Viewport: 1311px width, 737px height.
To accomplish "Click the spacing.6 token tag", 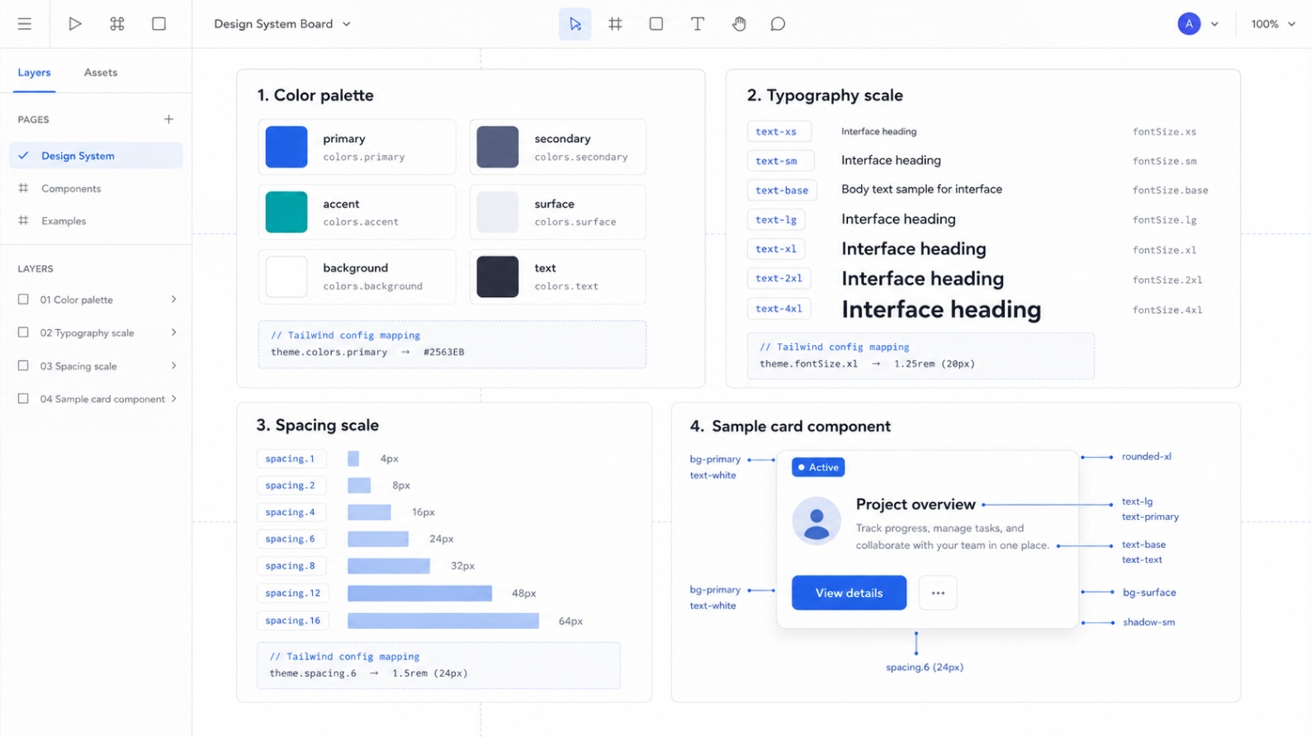I will tap(291, 539).
